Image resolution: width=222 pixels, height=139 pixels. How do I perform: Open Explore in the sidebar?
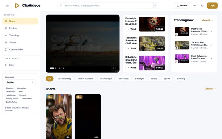[20, 28]
